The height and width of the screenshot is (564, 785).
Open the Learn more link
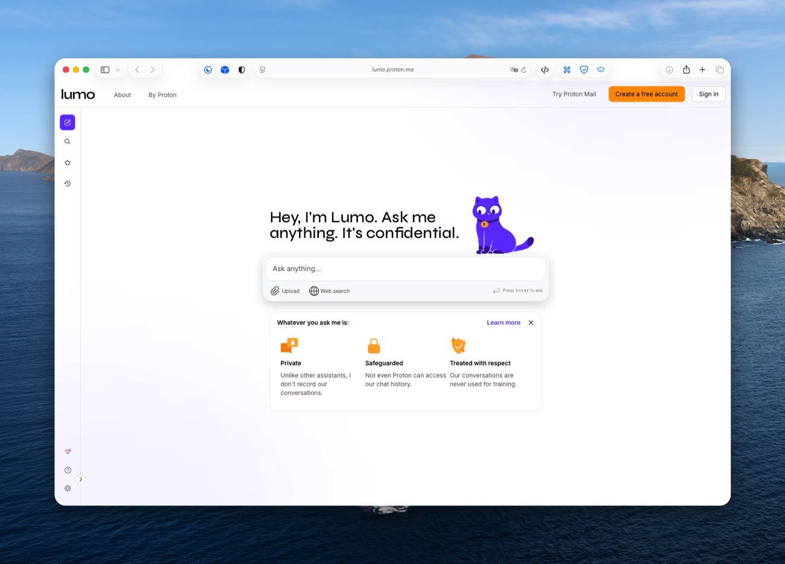pyautogui.click(x=504, y=322)
